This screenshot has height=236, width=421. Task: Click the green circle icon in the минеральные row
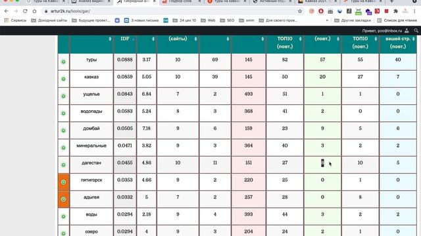coord(63,147)
